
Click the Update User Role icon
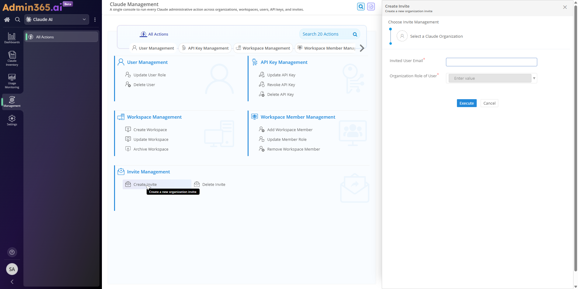(x=128, y=75)
